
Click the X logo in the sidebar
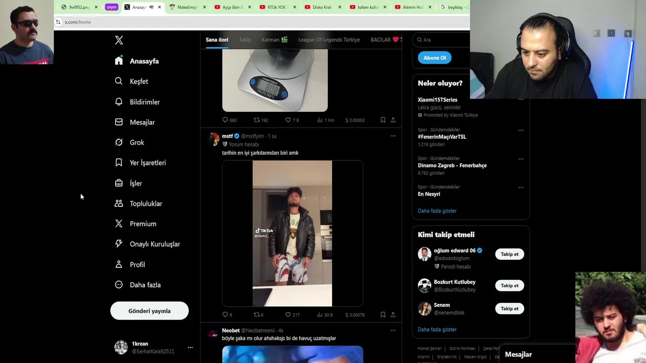(119, 40)
